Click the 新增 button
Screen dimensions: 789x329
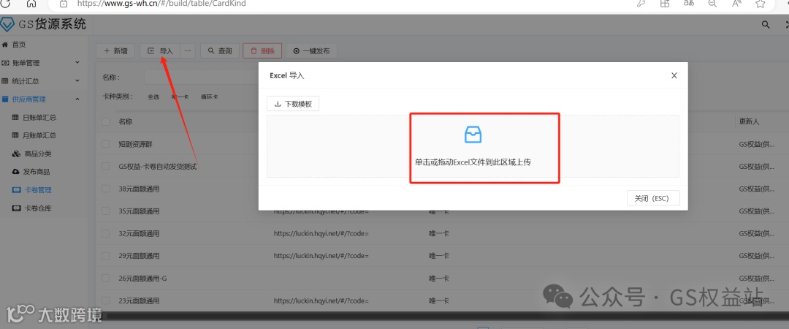click(115, 51)
